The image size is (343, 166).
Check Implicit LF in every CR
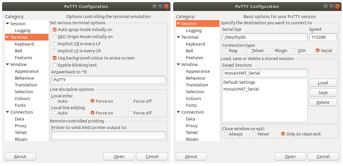tap(54, 51)
